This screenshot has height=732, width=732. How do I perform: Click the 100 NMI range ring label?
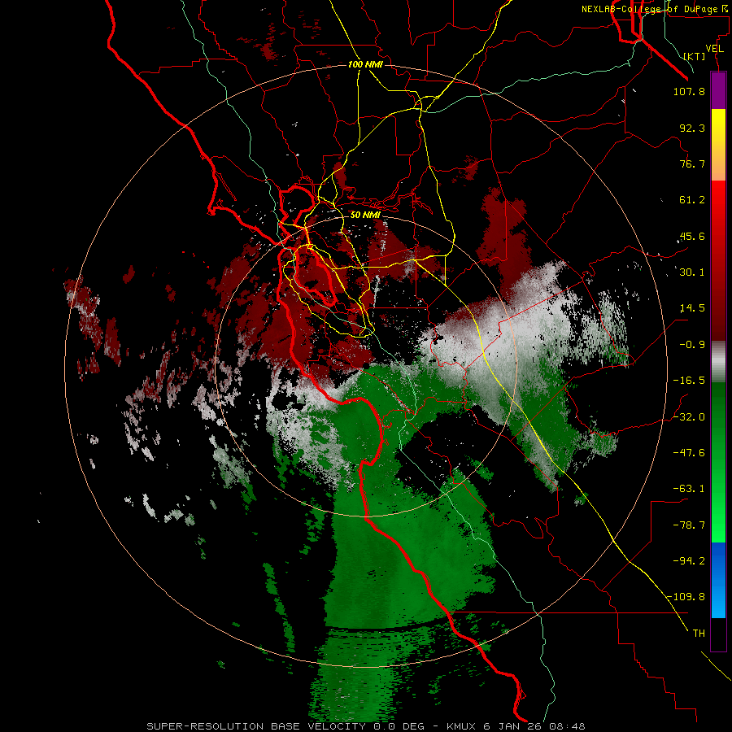(x=365, y=64)
